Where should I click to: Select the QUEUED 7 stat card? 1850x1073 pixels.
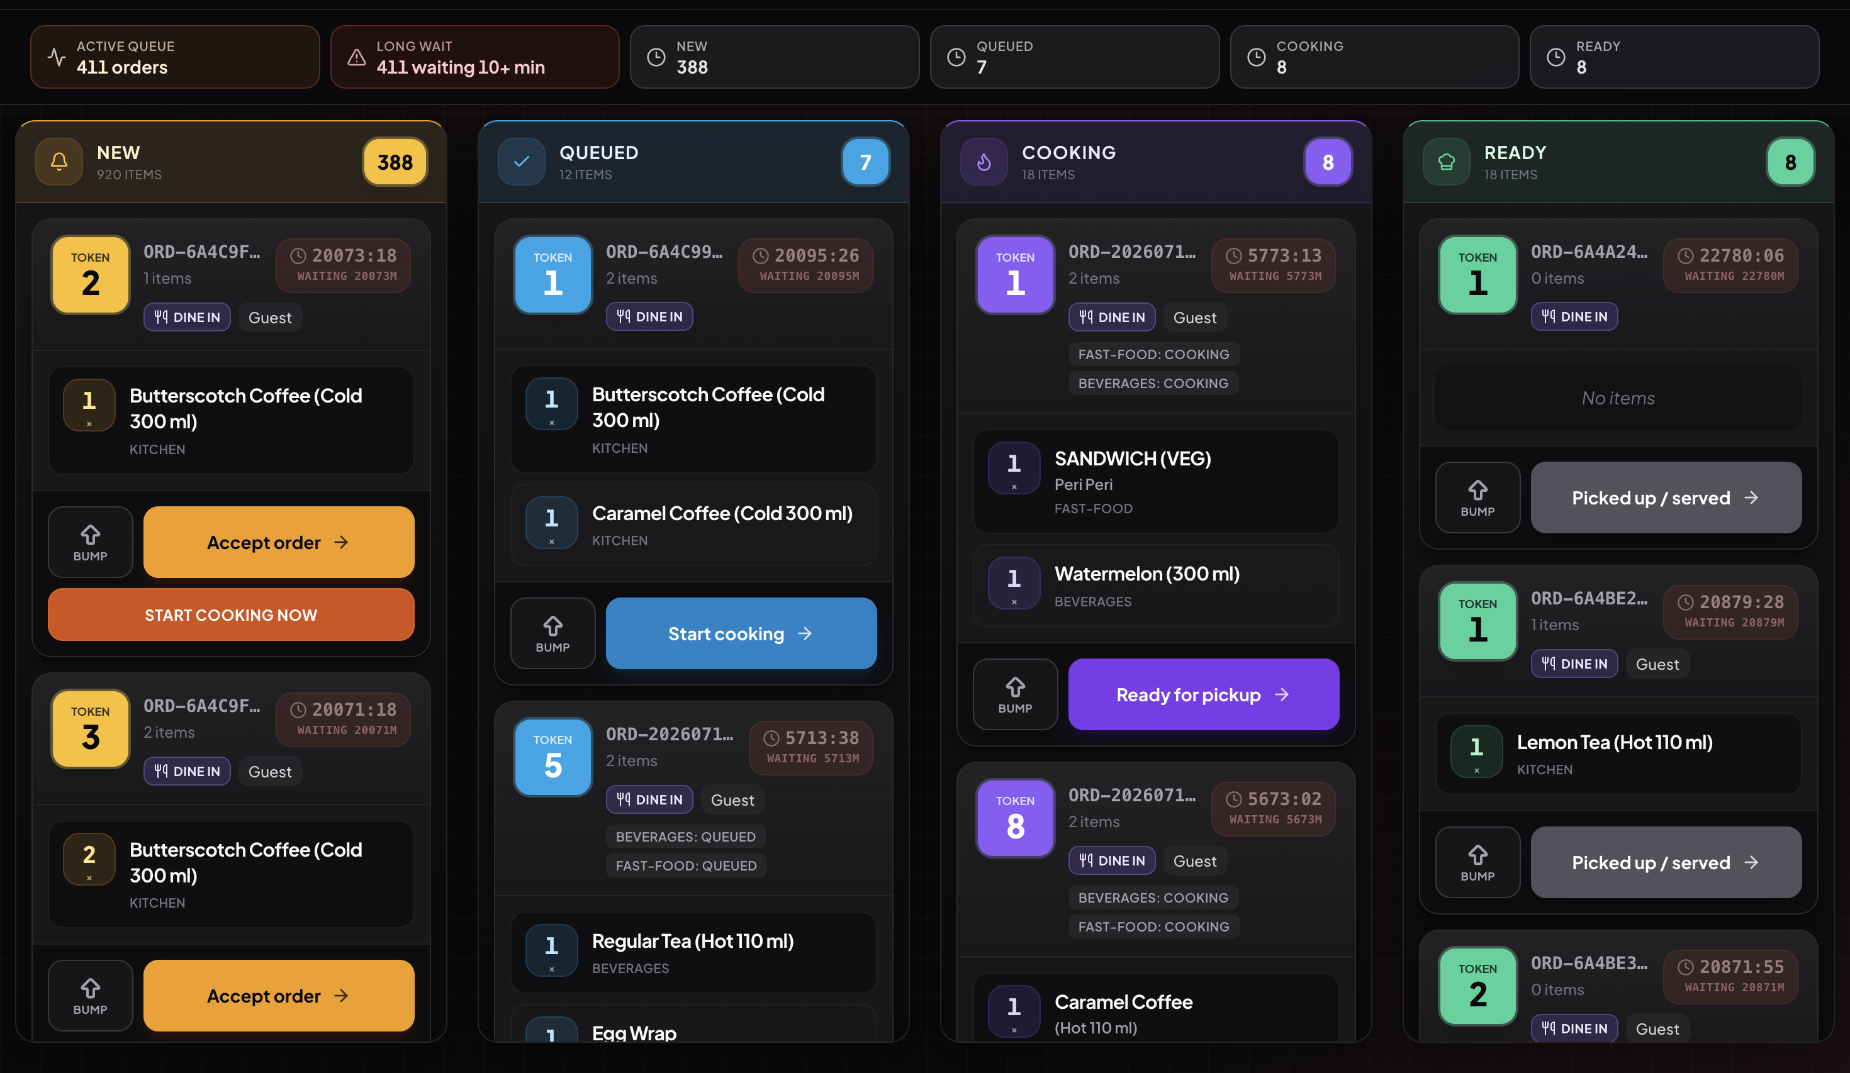point(1075,57)
